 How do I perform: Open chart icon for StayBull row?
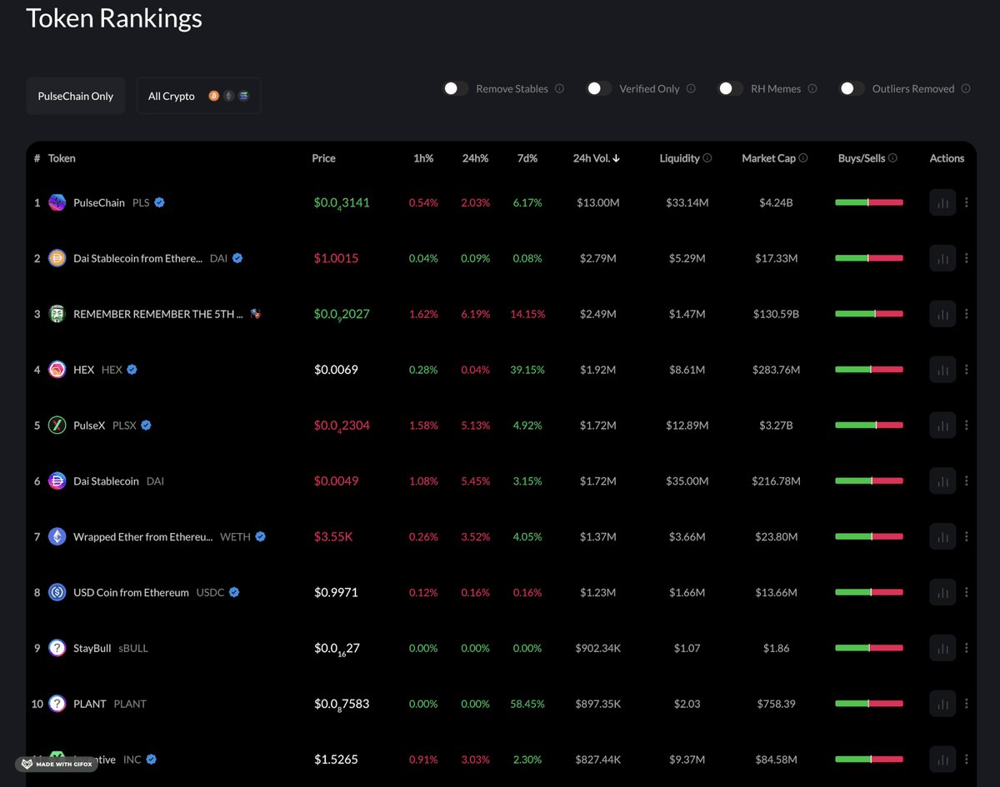coord(942,648)
